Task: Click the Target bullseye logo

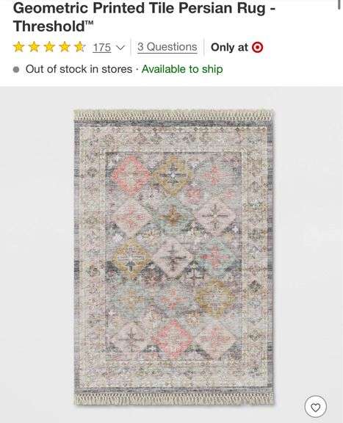Action: point(258,48)
